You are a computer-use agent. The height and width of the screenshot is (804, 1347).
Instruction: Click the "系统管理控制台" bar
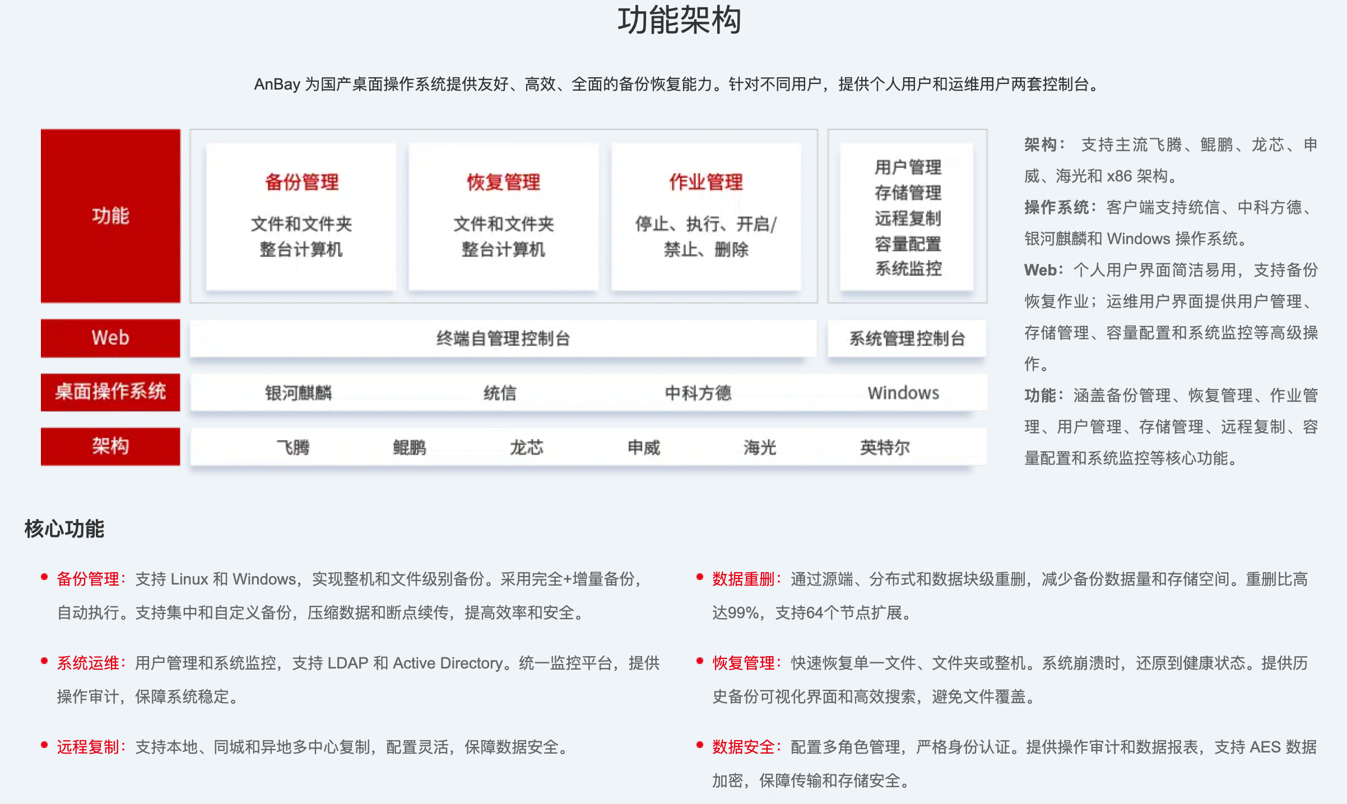pos(907,338)
